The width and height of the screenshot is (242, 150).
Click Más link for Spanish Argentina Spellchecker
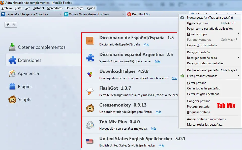click(x=158, y=61)
